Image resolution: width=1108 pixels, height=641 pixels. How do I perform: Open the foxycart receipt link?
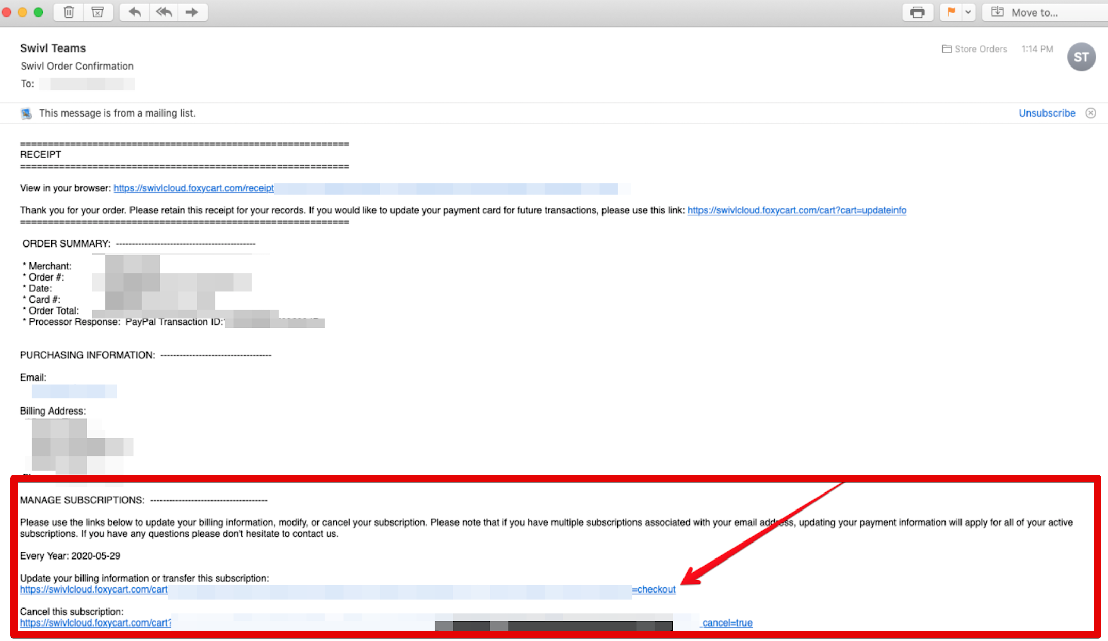coord(193,188)
